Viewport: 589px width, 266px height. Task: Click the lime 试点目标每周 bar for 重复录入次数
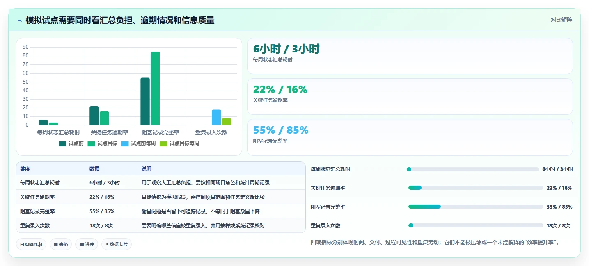(x=227, y=122)
